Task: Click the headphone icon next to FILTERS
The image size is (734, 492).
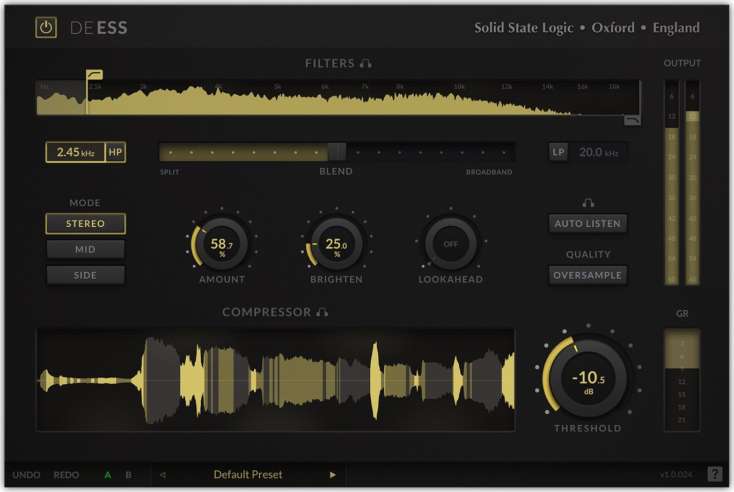Action: (366, 63)
